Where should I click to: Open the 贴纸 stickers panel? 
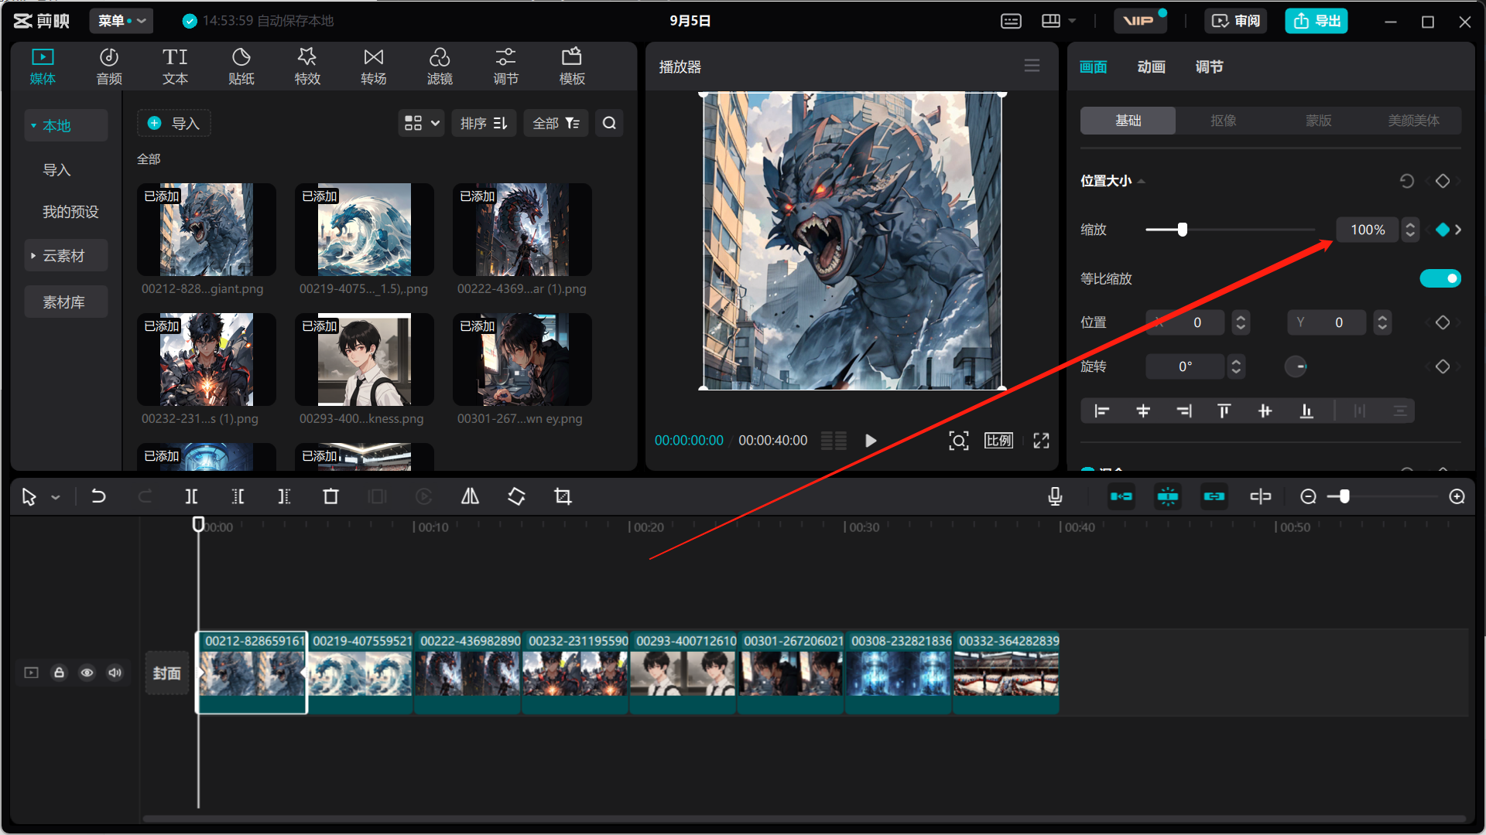(x=241, y=66)
